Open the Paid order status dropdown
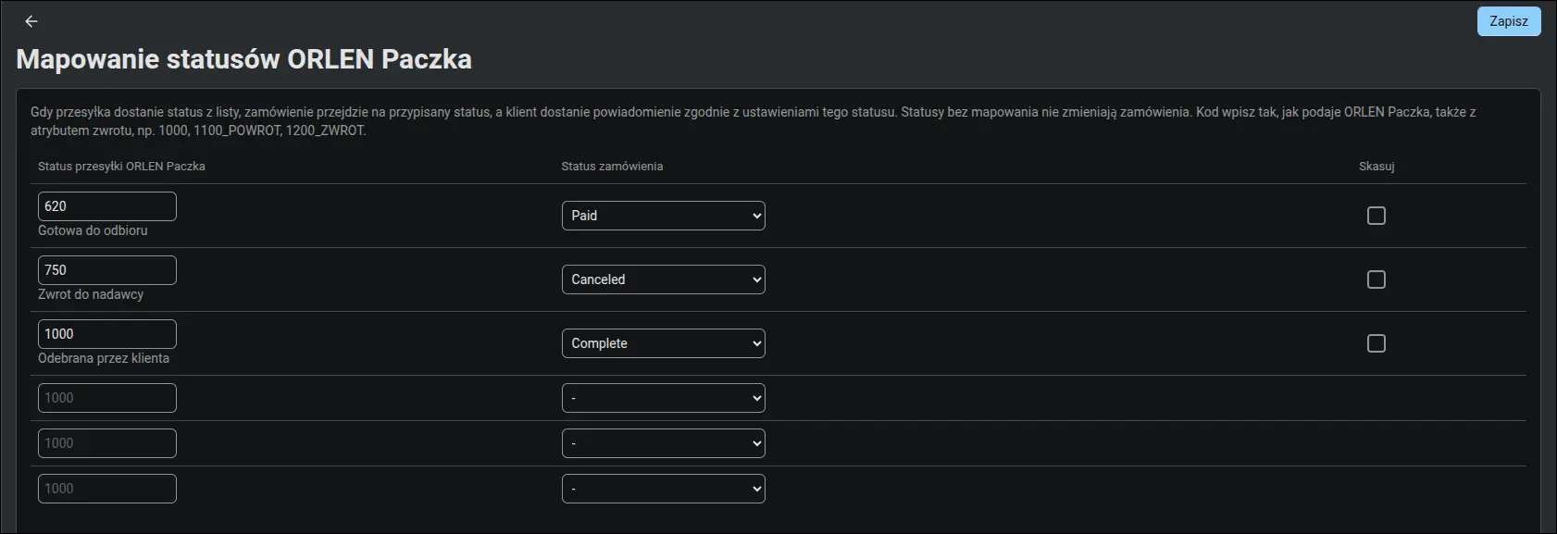This screenshot has width=1557, height=534. (x=664, y=216)
